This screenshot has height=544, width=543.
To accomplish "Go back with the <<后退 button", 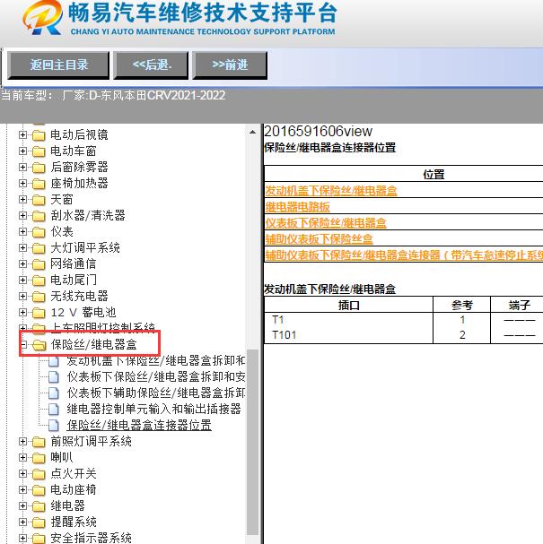I will tap(151, 65).
